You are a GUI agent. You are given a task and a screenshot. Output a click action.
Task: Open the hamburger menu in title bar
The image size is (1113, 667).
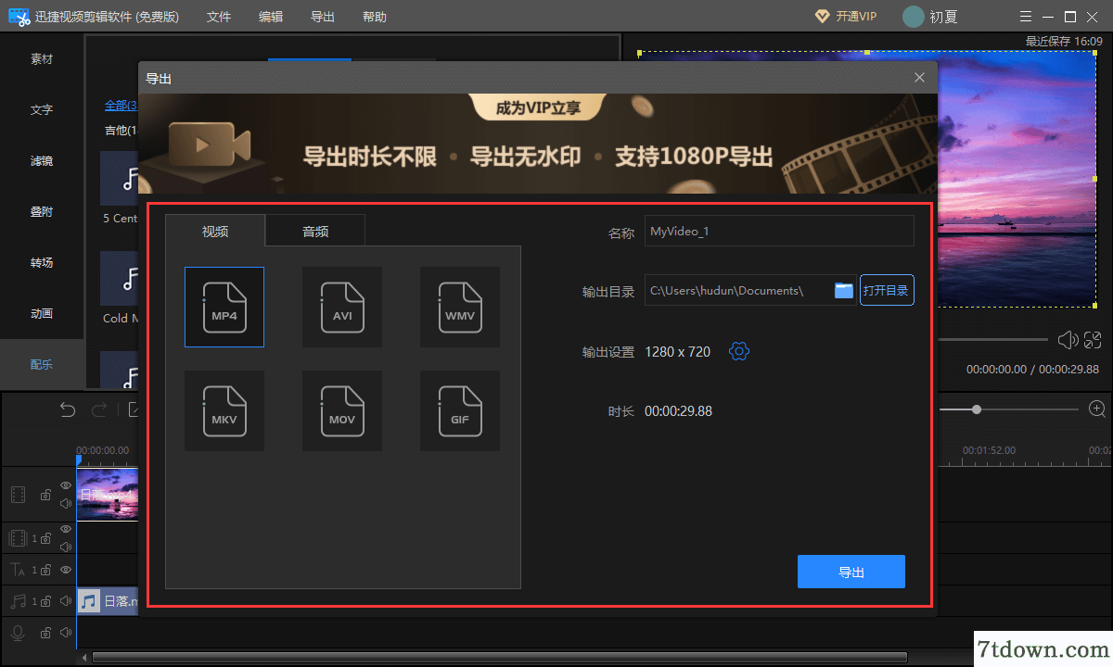pos(1024,17)
